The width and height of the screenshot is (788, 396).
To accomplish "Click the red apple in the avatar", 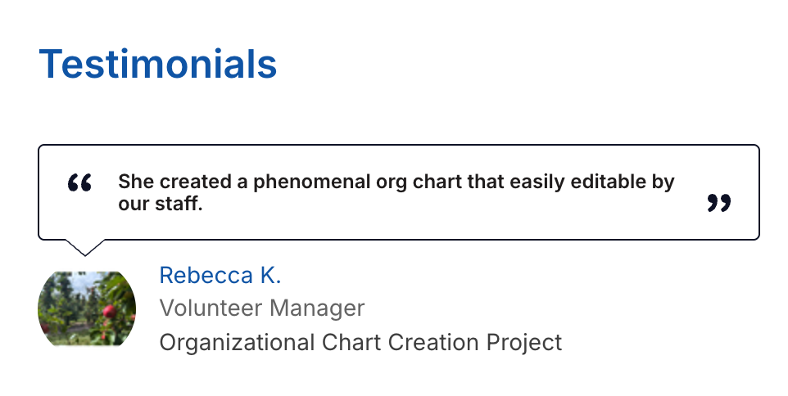I will point(108,312).
